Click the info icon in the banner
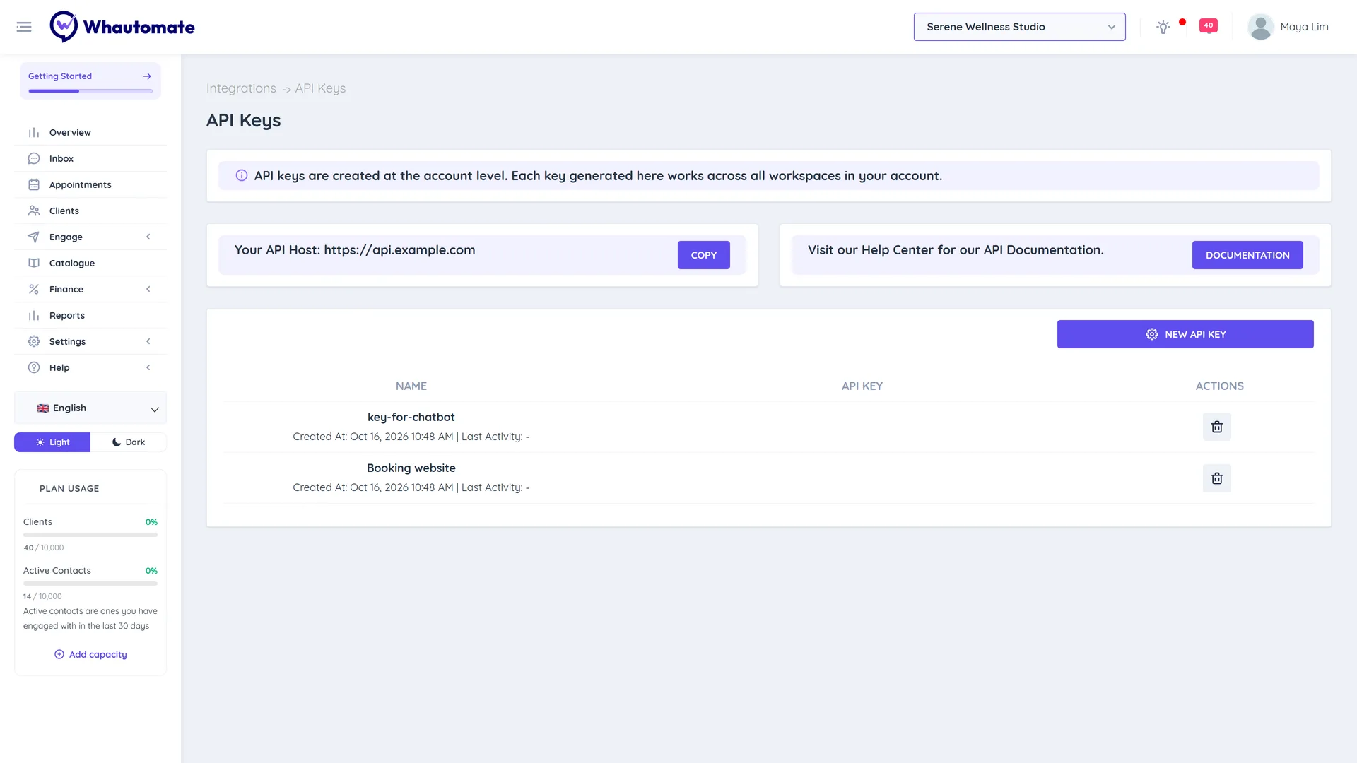1357x763 pixels. point(242,175)
